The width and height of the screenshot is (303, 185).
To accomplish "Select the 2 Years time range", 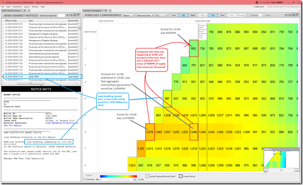I will (202, 15).
